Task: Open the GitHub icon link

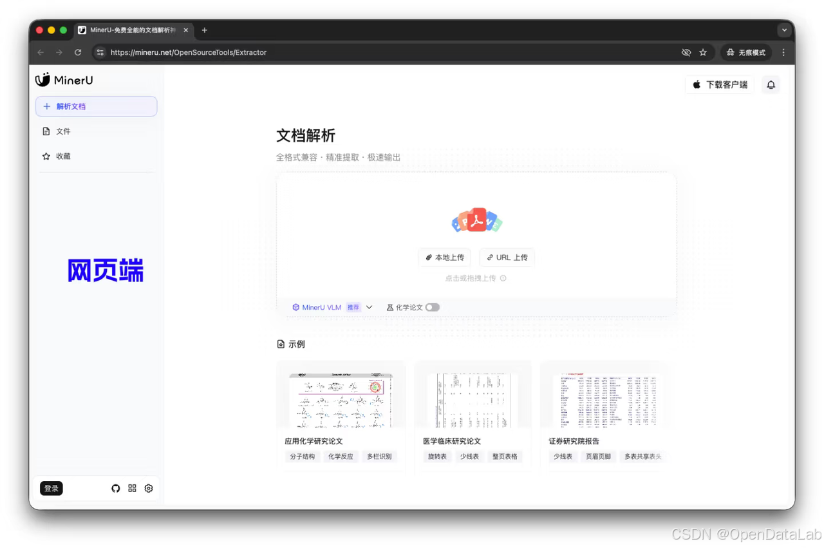Action: click(116, 489)
